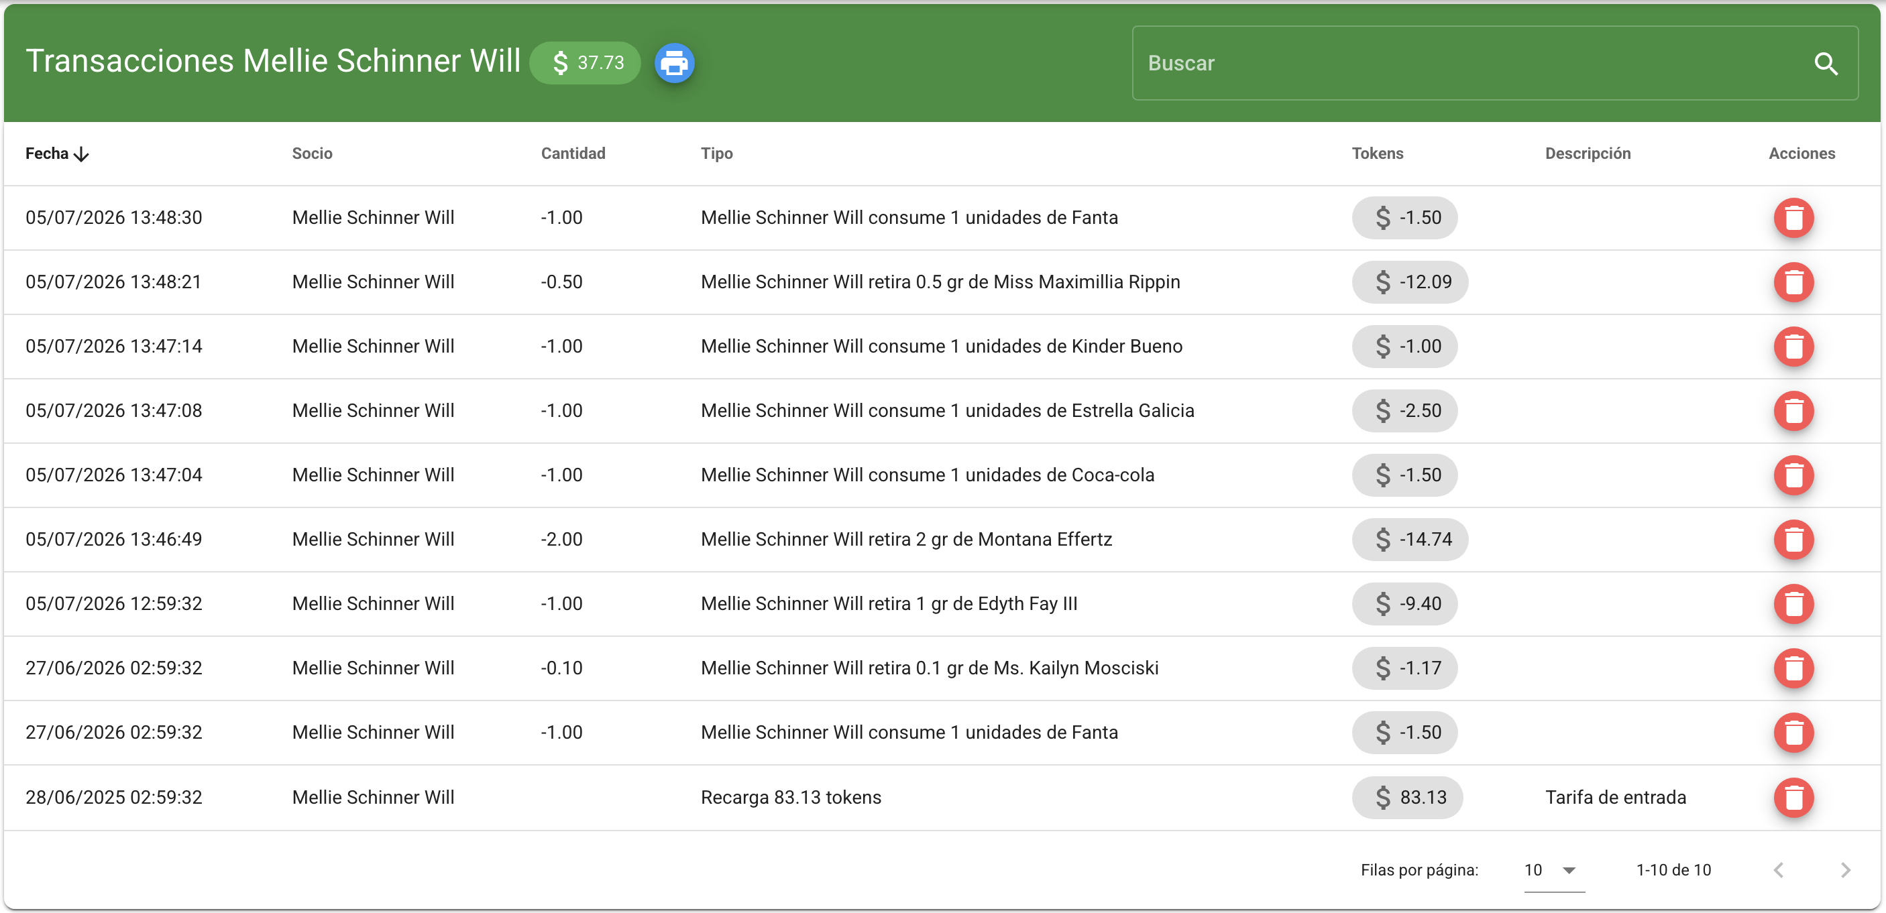Click the 'Tarifa de entrada' description

click(1615, 798)
